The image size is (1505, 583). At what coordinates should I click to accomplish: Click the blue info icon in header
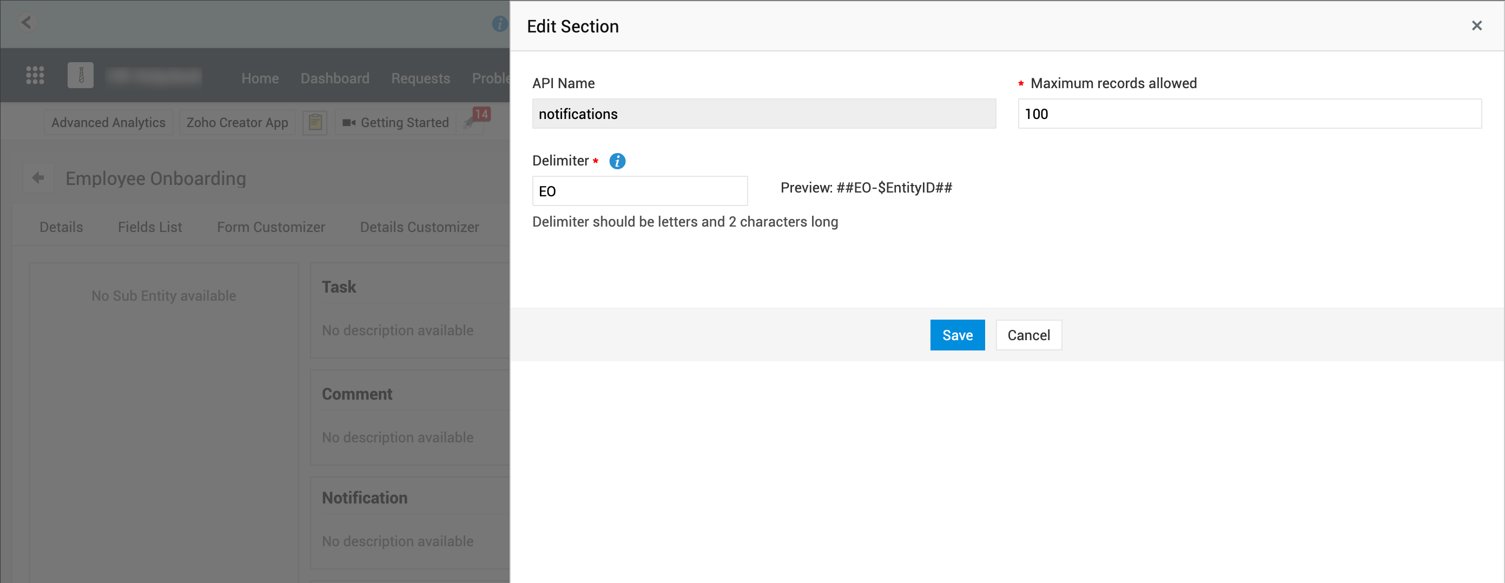click(x=500, y=24)
